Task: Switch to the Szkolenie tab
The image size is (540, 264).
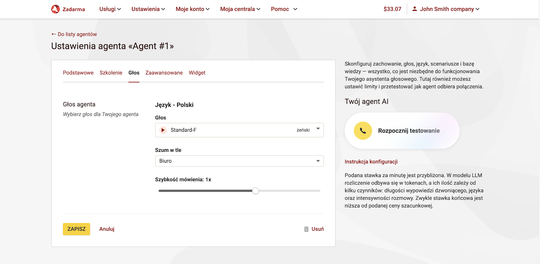Action: click(111, 73)
